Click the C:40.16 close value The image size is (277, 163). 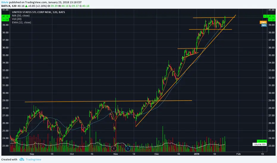point(84,6)
